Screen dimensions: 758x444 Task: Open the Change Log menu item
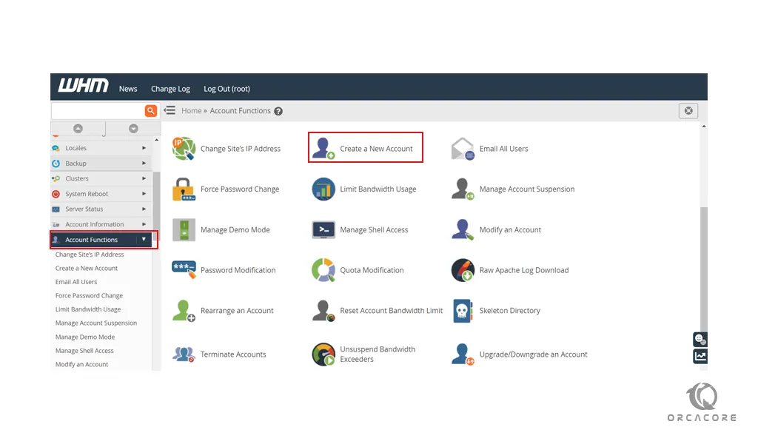[x=170, y=89]
